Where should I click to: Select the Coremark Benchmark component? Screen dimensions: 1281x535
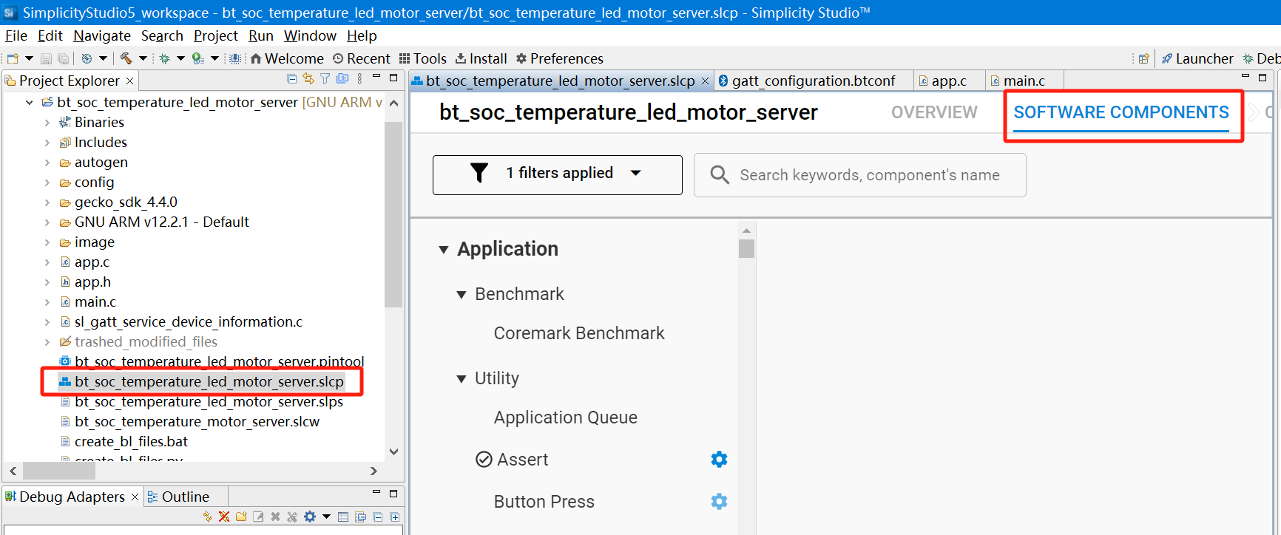point(579,333)
